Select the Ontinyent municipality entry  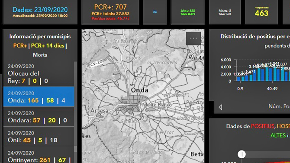tap(39, 155)
